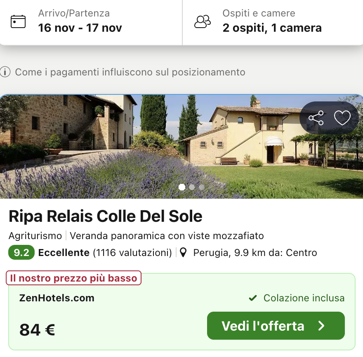
Task: Select the third carousel dot
Action: pyautogui.click(x=201, y=187)
